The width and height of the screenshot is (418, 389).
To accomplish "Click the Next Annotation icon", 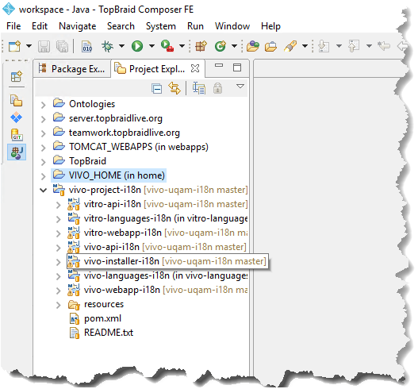I will (324, 46).
